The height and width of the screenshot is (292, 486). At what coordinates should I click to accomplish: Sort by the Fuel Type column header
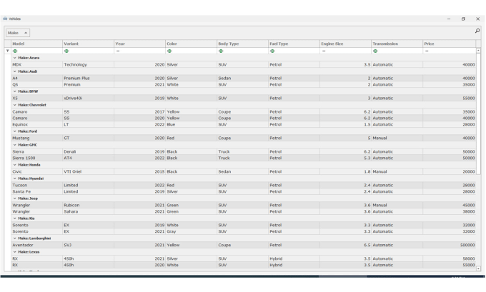click(x=294, y=44)
